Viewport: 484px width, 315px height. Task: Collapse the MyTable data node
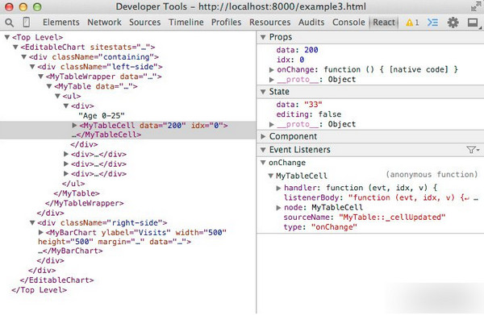click(x=49, y=86)
